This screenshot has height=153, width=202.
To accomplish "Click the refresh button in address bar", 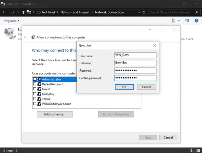I will (x=144, y=12).
